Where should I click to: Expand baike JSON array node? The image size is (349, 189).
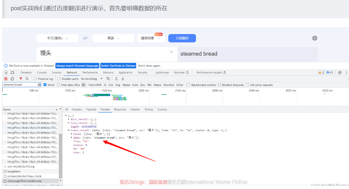tap(71, 134)
